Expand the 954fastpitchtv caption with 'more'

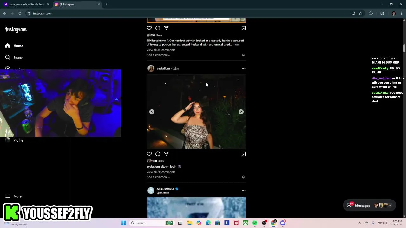coord(236,45)
